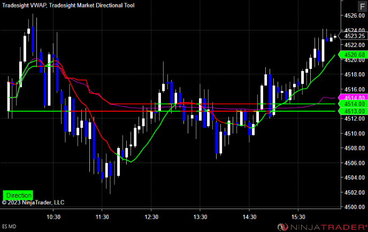Click the 4526.00 price axis label
The width and height of the screenshot is (368, 232).
pyautogui.click(x=355, y=16)
